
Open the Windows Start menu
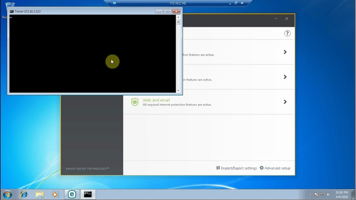click(7, 194)
